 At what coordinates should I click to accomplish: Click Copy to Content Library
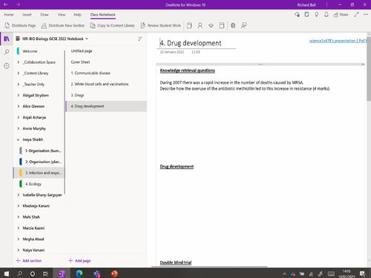tap(113, 25)
